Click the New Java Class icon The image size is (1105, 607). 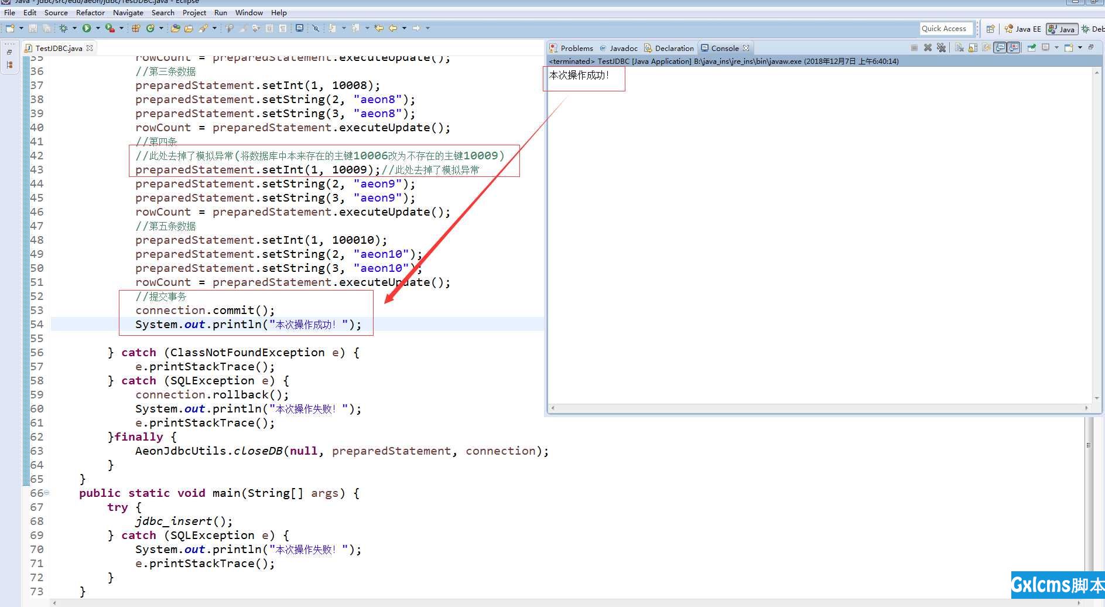click(x=150, y=28)
